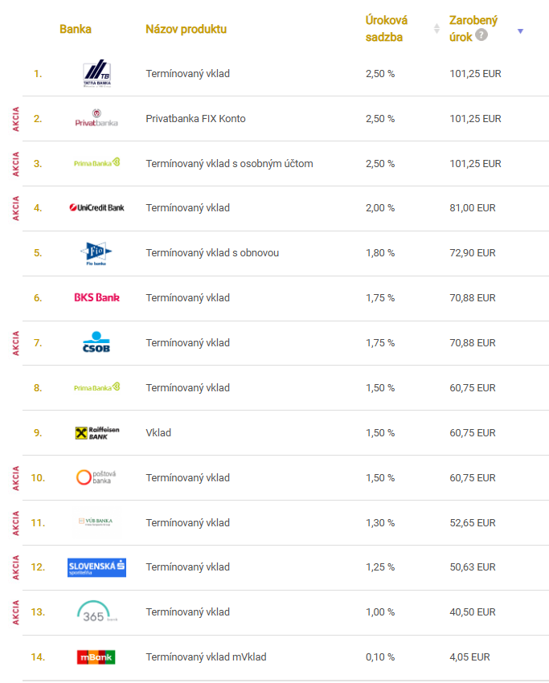549x683 pixels.
Task: Click Termínovaný vklad s obnovou
Action: click(x=212, y=253)
